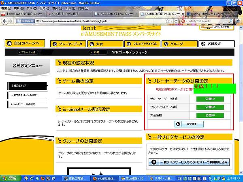Screen dimensions: 243x182
Task: Click the スペシャルサイト banner button
Action: click(x=217, y=28)
